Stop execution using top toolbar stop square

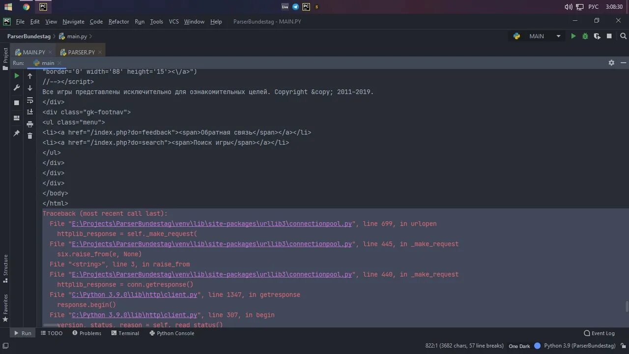point(609,36)
